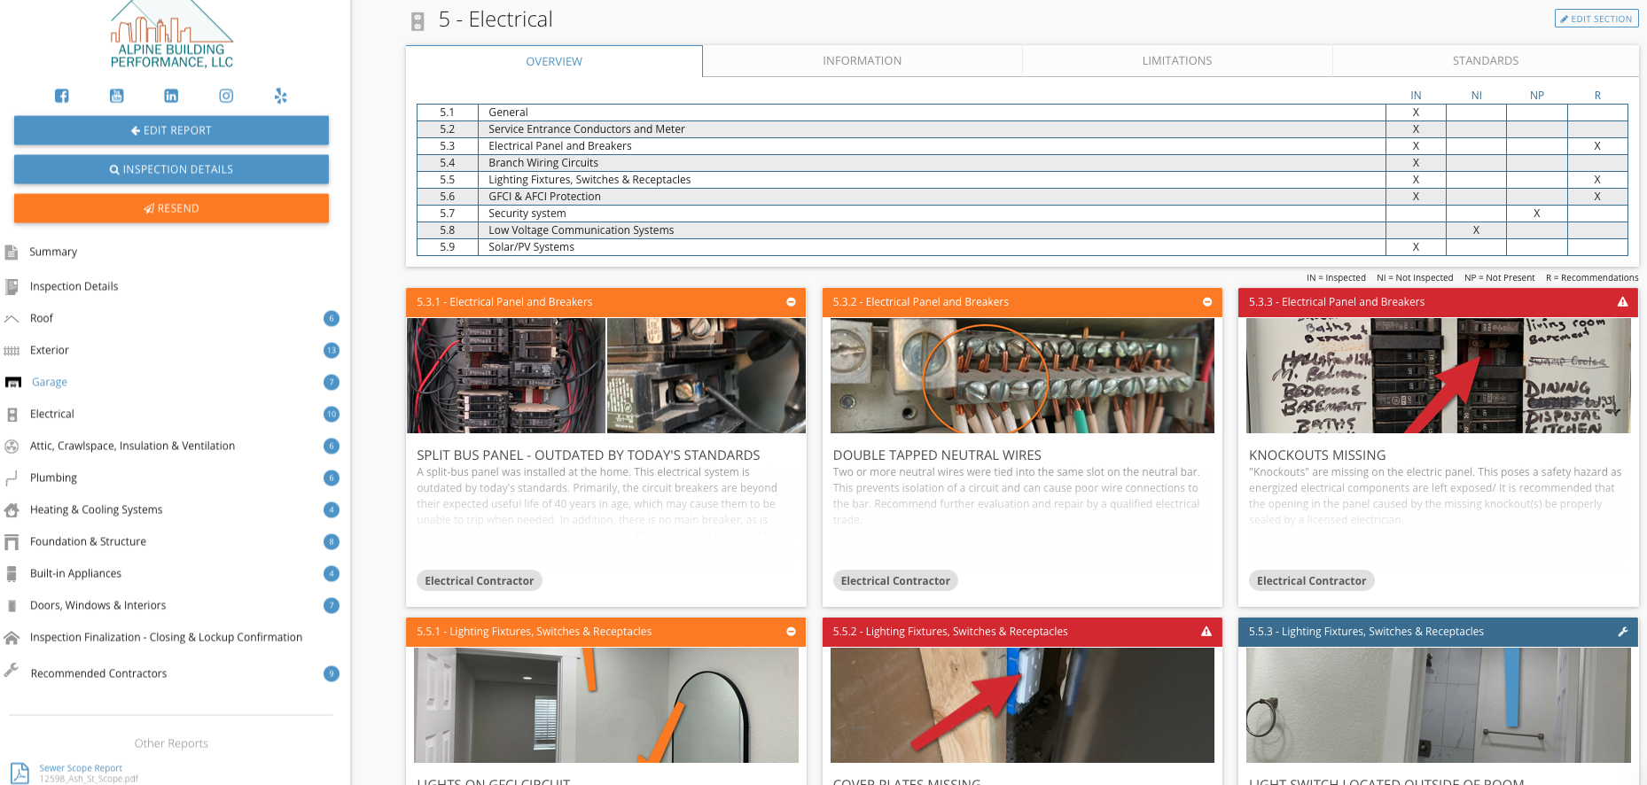Open Built-in Appliances section
The image size is (1647, 785).
(x=75, y=573)
